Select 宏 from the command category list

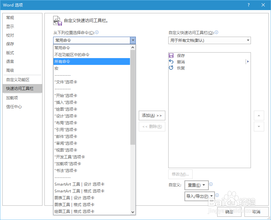point(56,68)
